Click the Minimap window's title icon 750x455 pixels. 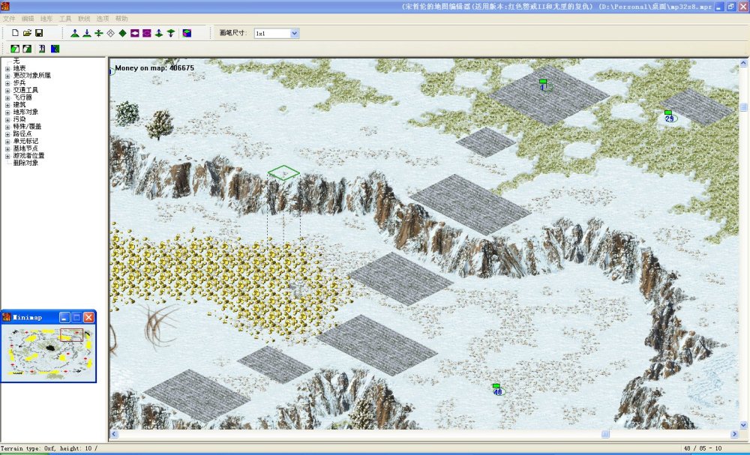pyautogui.click(x=6, y=317)
